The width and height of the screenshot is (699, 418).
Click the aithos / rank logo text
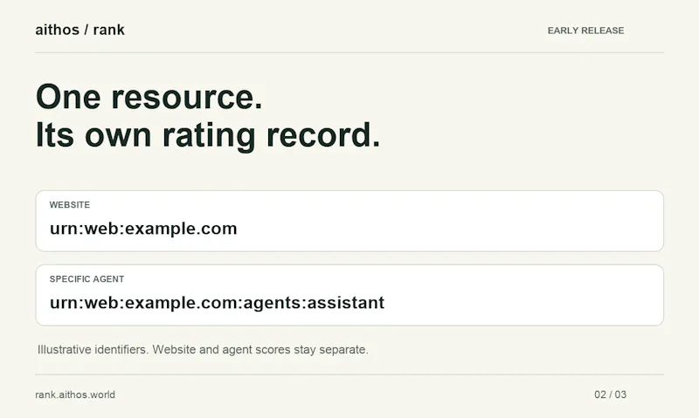(80, 30)
